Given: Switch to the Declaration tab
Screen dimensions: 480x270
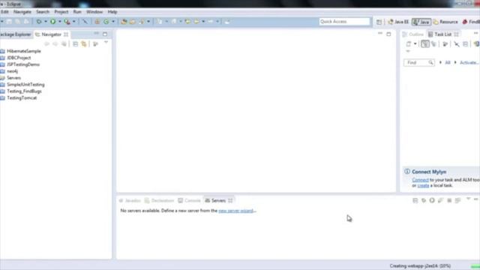Looking at the screenshot, I should [160, 200].
